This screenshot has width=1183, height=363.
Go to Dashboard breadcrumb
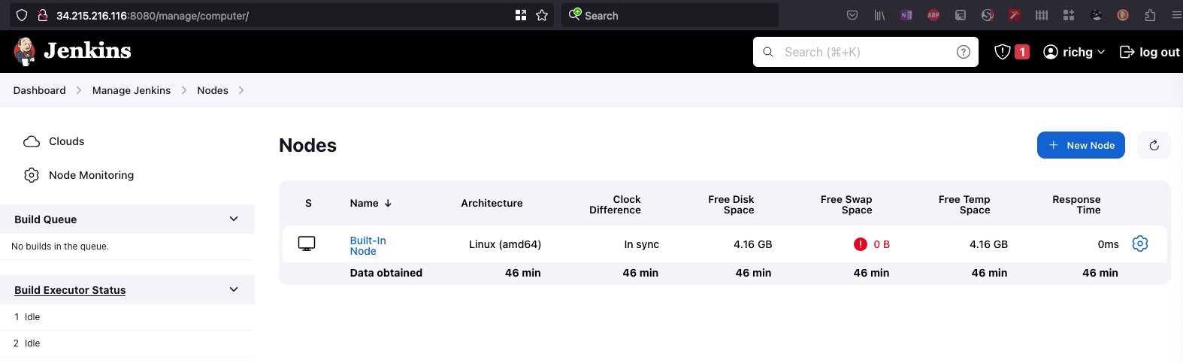(40, 90)
